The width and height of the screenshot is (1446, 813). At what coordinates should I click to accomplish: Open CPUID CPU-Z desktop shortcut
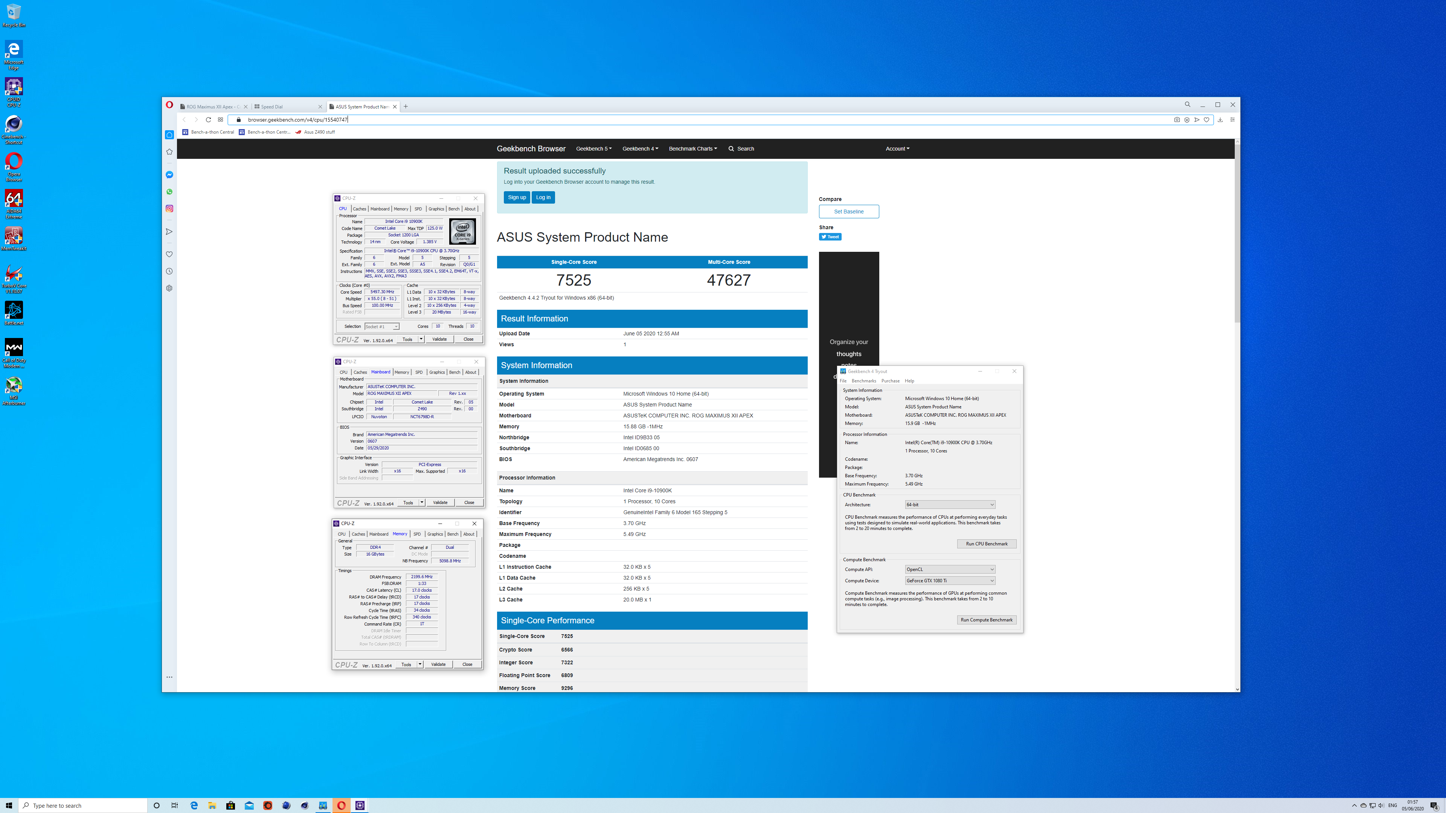pyautogui.click(x=14, y=93)
